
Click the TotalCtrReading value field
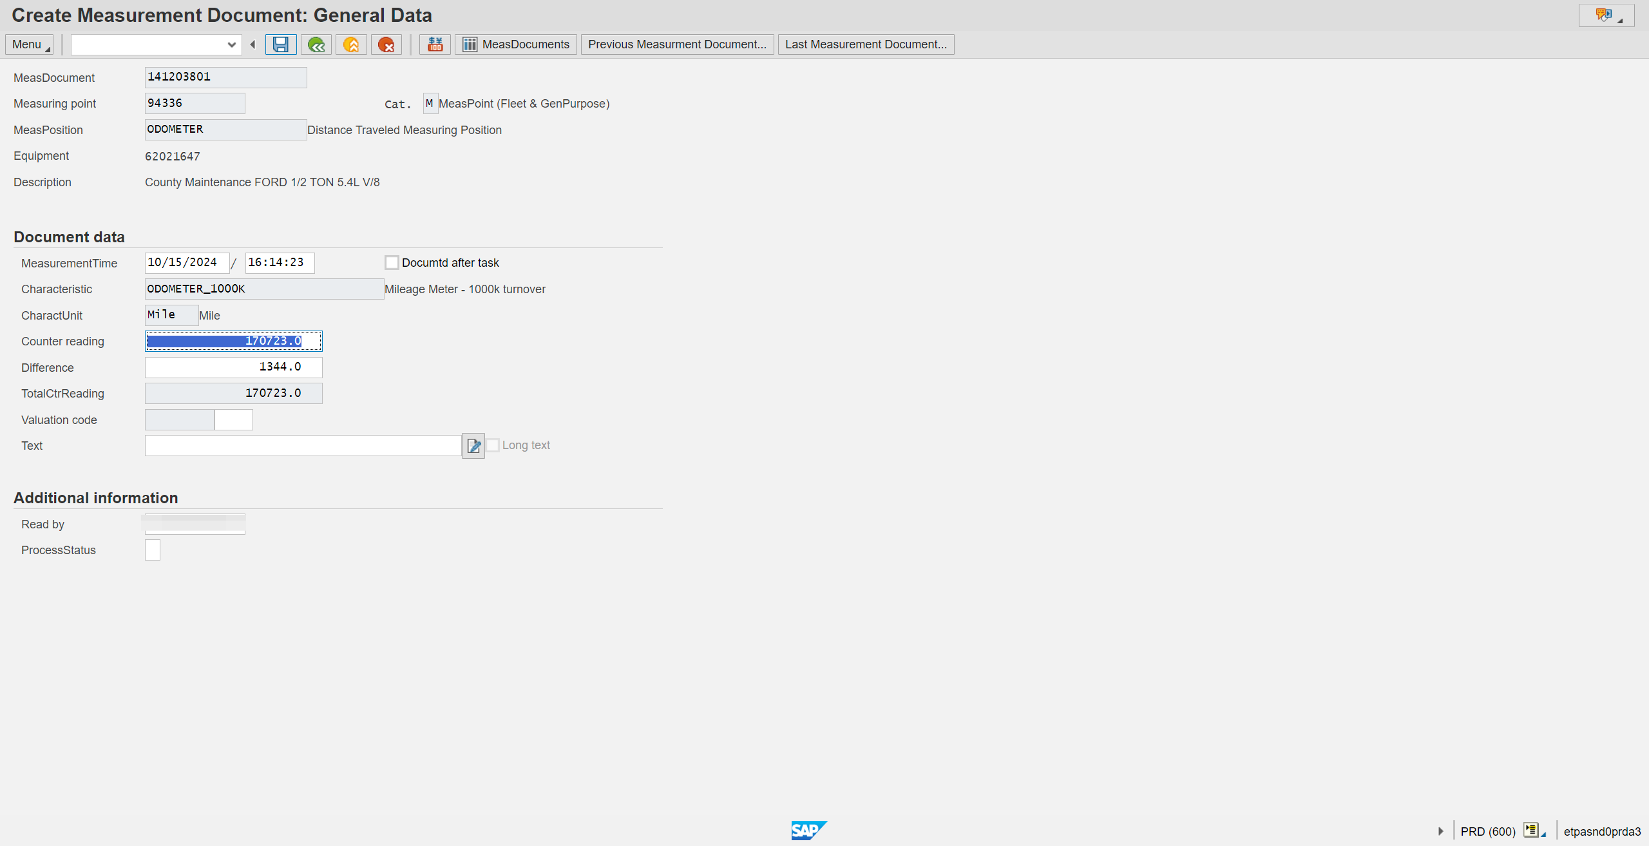point(234,394)
